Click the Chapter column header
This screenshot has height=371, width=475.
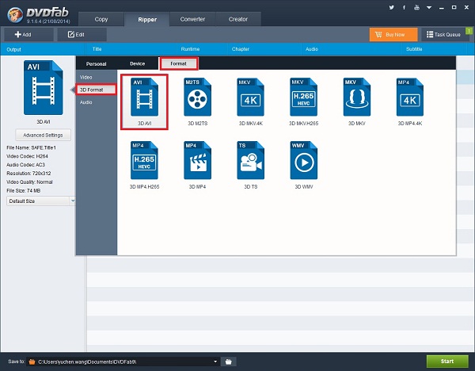tap(241, 49)
